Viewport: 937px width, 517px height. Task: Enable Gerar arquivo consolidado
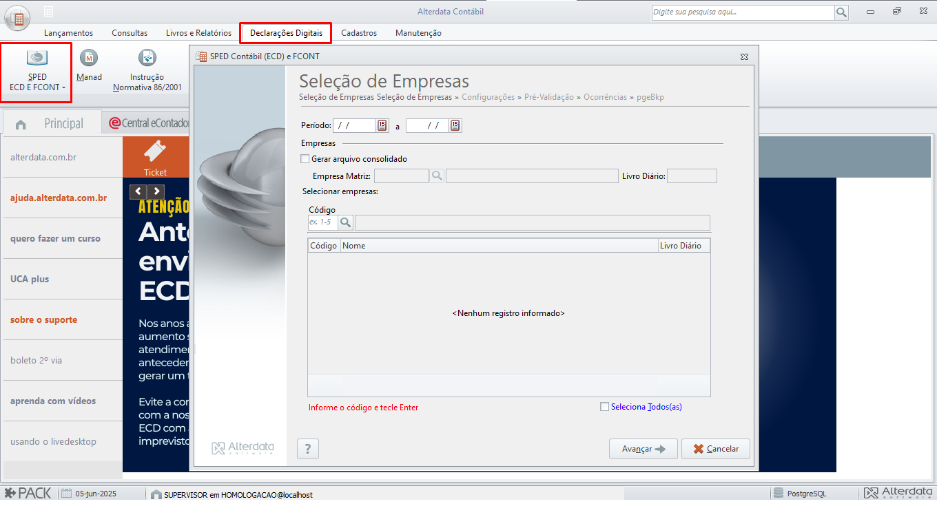click(x=305, y=158)
